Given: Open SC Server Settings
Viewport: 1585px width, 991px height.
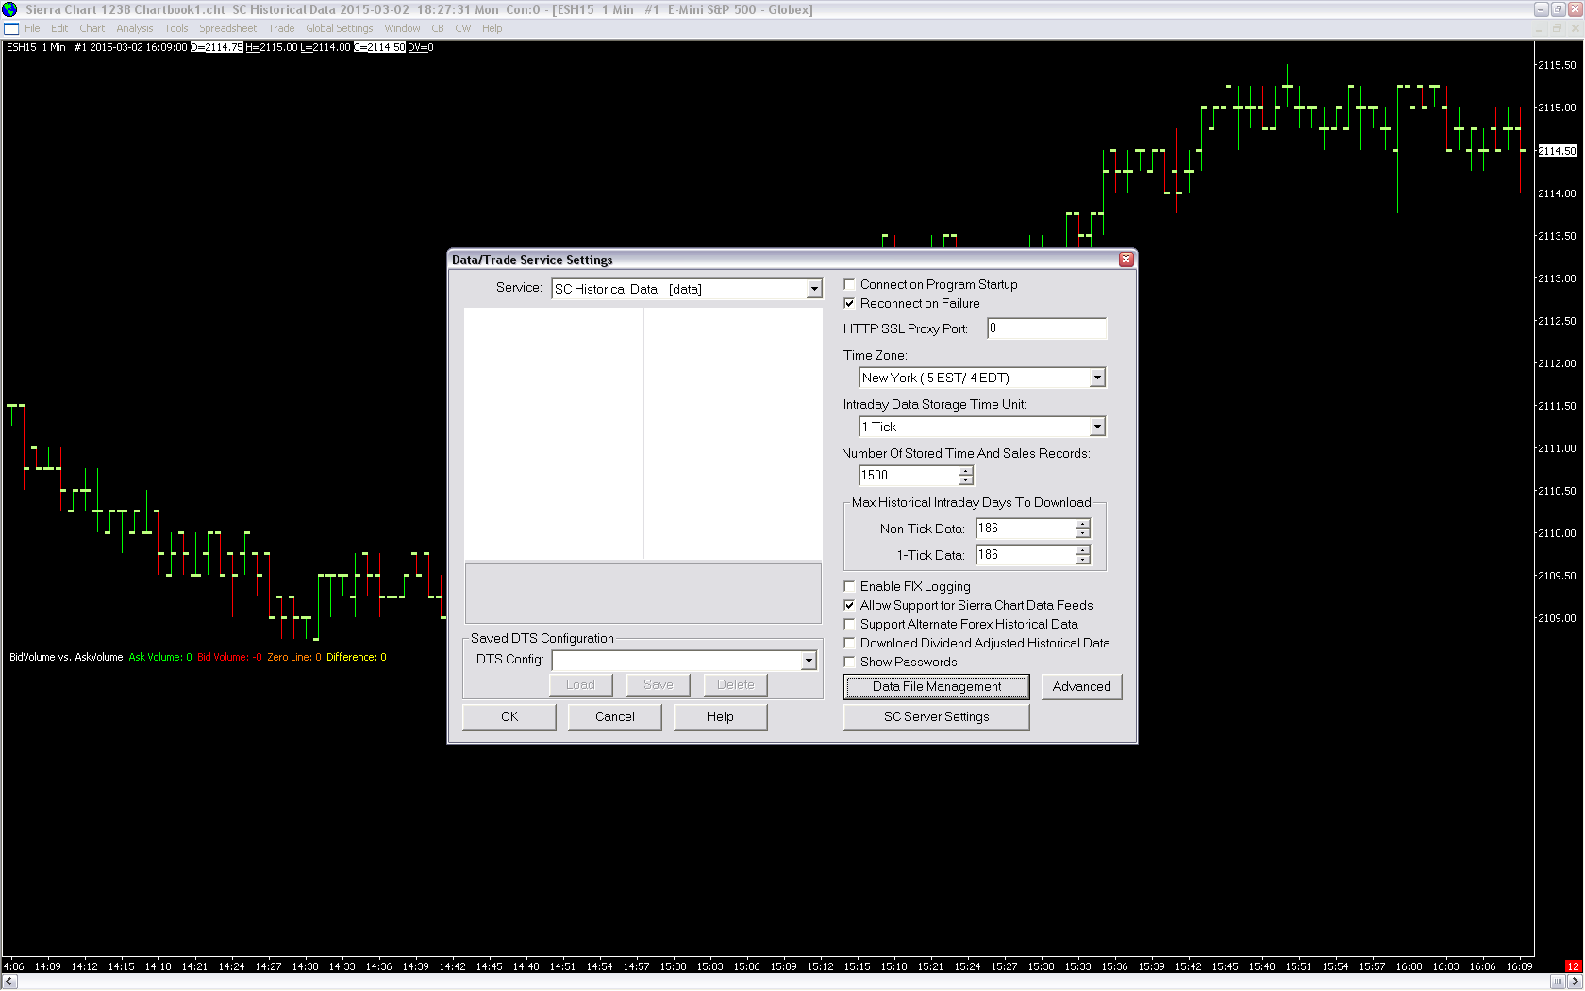Looking at the screenshot, I should 936,716.
